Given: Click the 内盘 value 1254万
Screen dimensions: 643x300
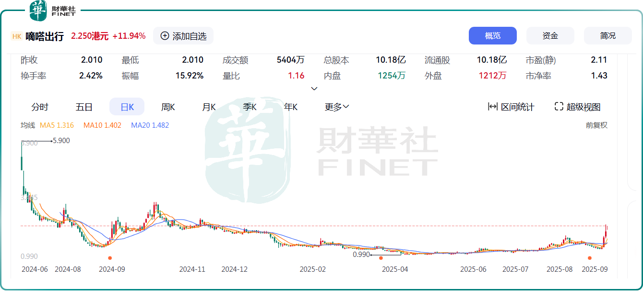Looking at the screenshot, I should pyautogui.click(x=392, y=76).
